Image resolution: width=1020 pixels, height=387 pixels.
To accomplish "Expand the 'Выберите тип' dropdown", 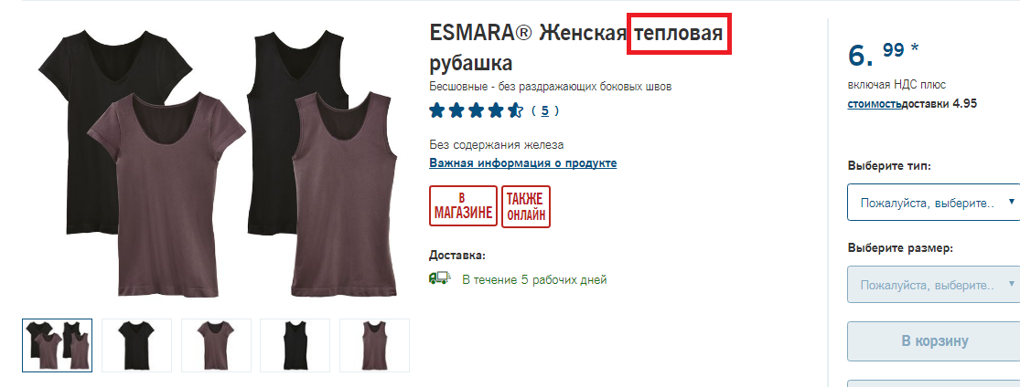I will click(933, 202).
